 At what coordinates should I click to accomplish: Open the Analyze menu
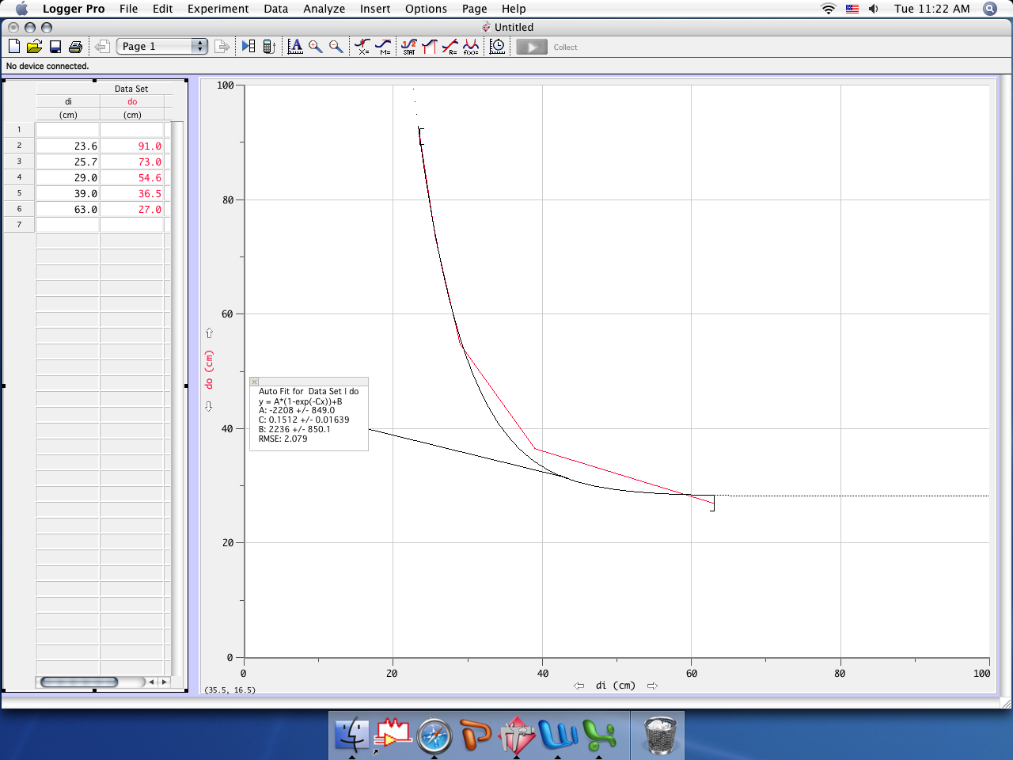pos(324,9)
